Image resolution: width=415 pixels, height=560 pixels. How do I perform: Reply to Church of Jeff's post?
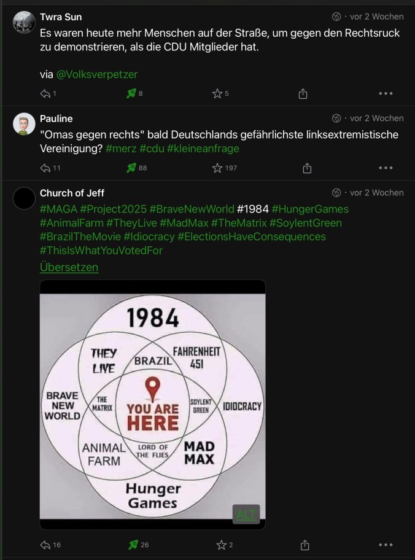[45, 545]
